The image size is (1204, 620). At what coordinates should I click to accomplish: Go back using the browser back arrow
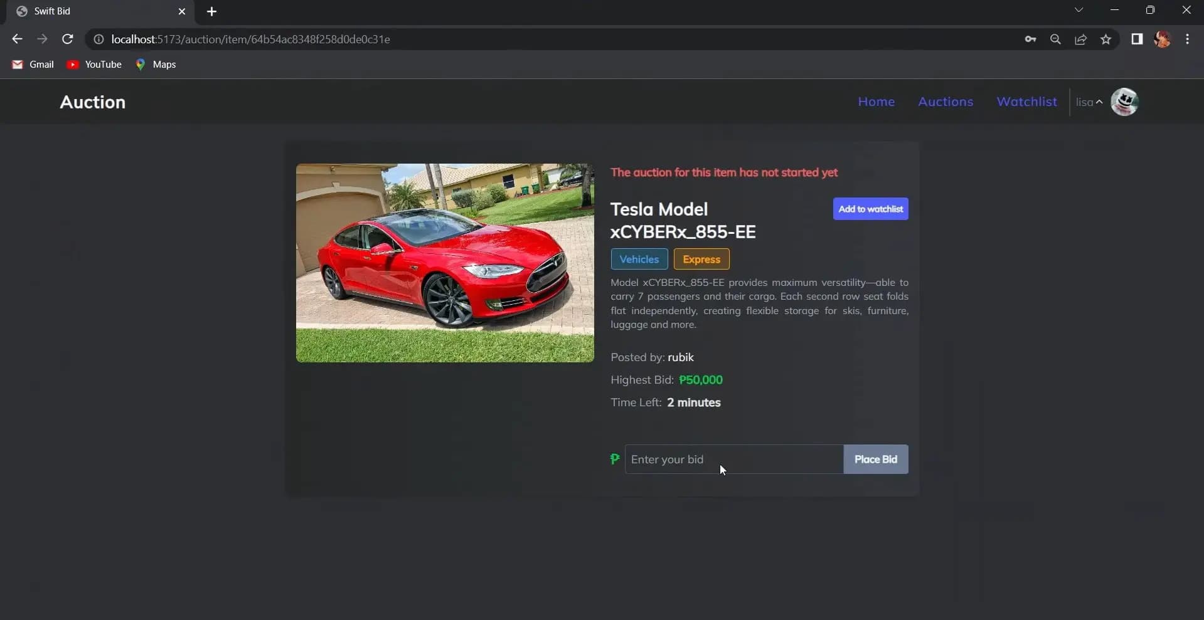(x=17, y=39)
